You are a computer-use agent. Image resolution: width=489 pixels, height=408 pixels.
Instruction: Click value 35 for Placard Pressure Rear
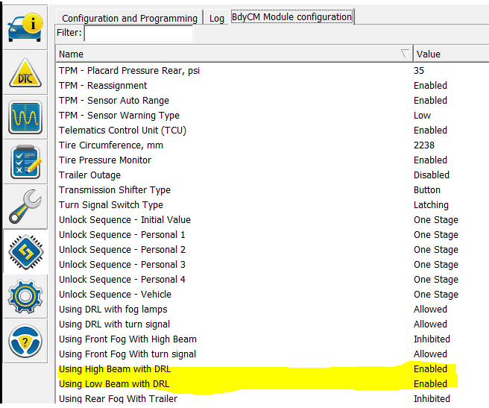click(x=419, y=71)
